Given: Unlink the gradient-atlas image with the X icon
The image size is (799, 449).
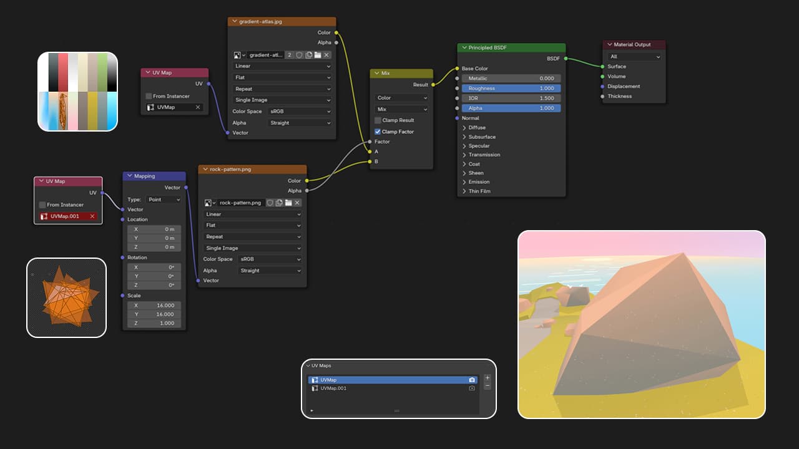Looking at the screenshot, I should tap(326, 55).
